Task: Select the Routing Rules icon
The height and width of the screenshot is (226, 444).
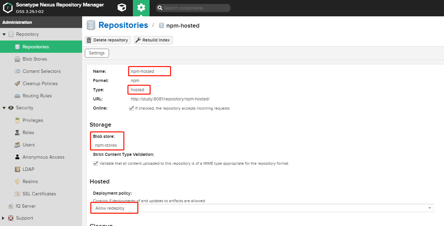Action: coord(17,95)
